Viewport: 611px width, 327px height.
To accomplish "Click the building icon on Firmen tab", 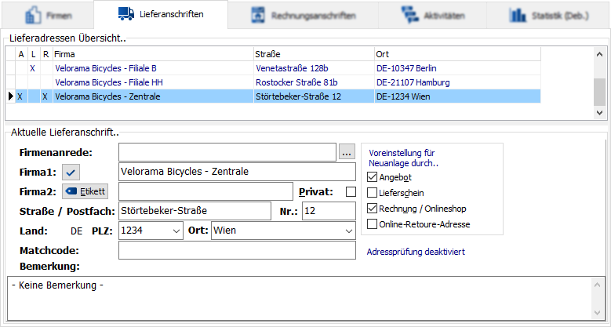I will tap(33, 16).
